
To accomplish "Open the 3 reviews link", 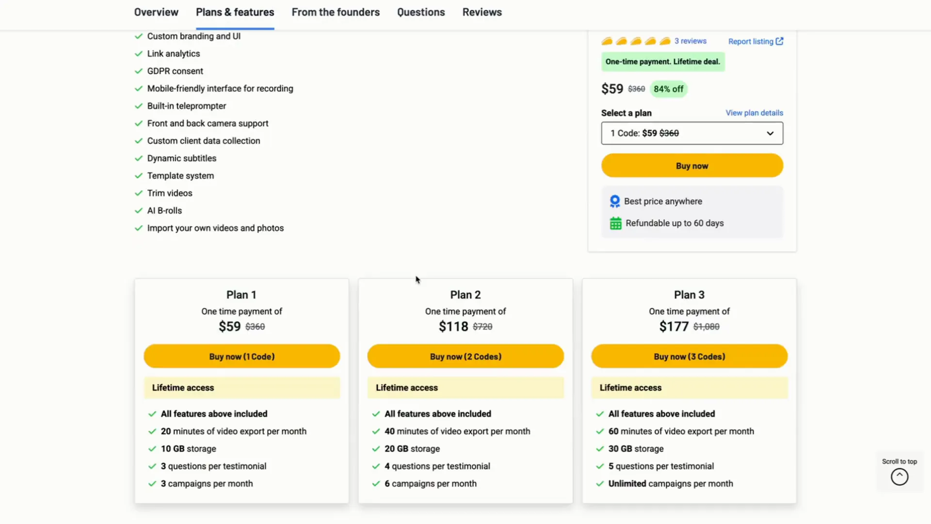I will pyautogui.click(x=690, y=41).
